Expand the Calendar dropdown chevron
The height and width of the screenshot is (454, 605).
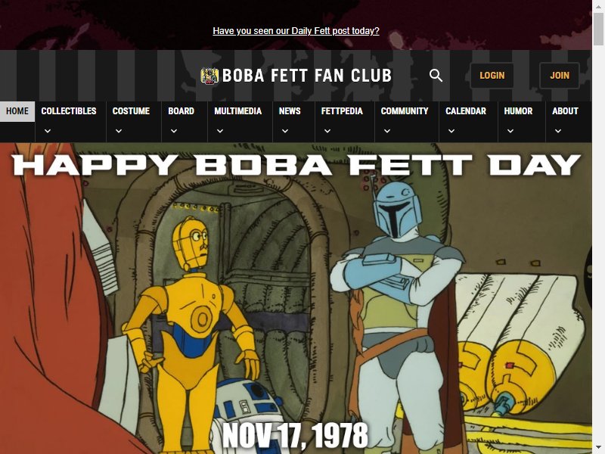point(451,131)
